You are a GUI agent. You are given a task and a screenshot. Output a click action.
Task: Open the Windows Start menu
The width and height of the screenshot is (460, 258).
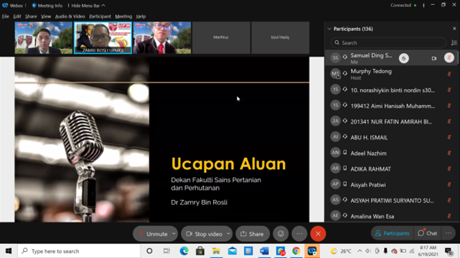tap(8, 251)
